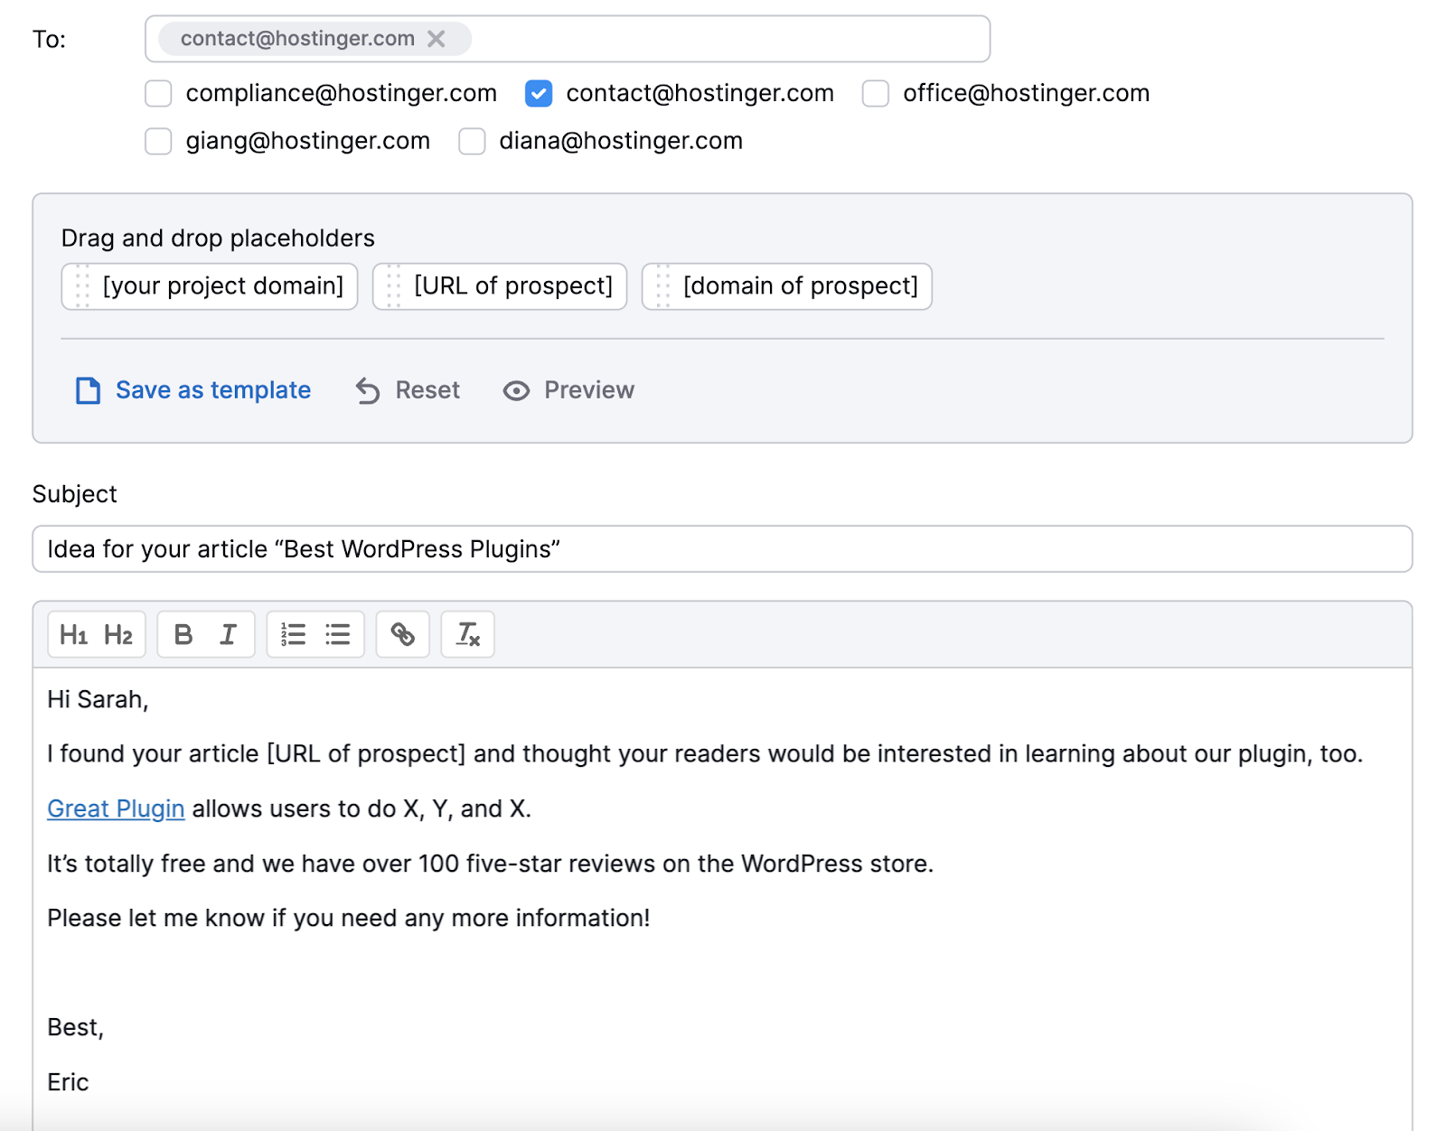Viewport: 1446px width, 1131px height.
Task: Apply Heading 2 formatting
Action: pyautogui.click(x=117, y=634)
